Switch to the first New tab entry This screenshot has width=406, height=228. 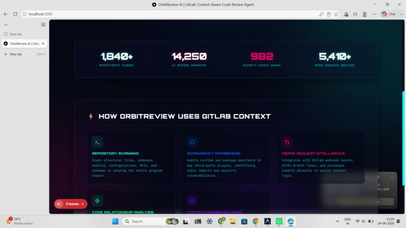coord(24,34)
